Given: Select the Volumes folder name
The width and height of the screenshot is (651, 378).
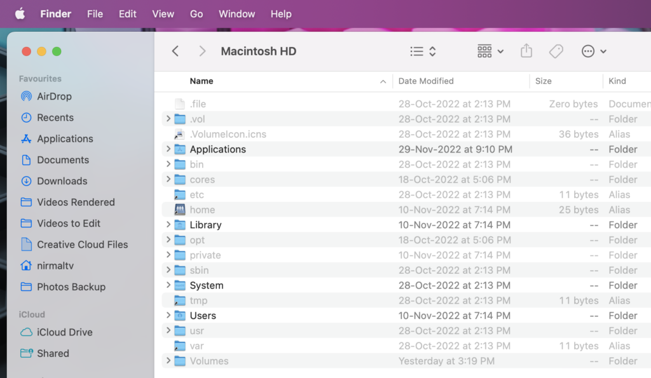Looking at the screenshot, I should 209,361.
